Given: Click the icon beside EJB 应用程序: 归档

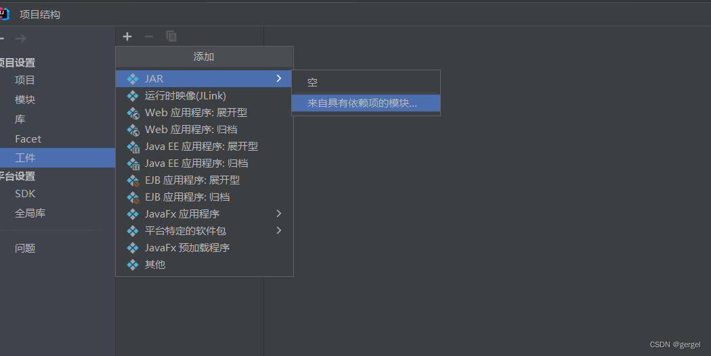Looking at the screenshot, I should click(x=133, y=197).
